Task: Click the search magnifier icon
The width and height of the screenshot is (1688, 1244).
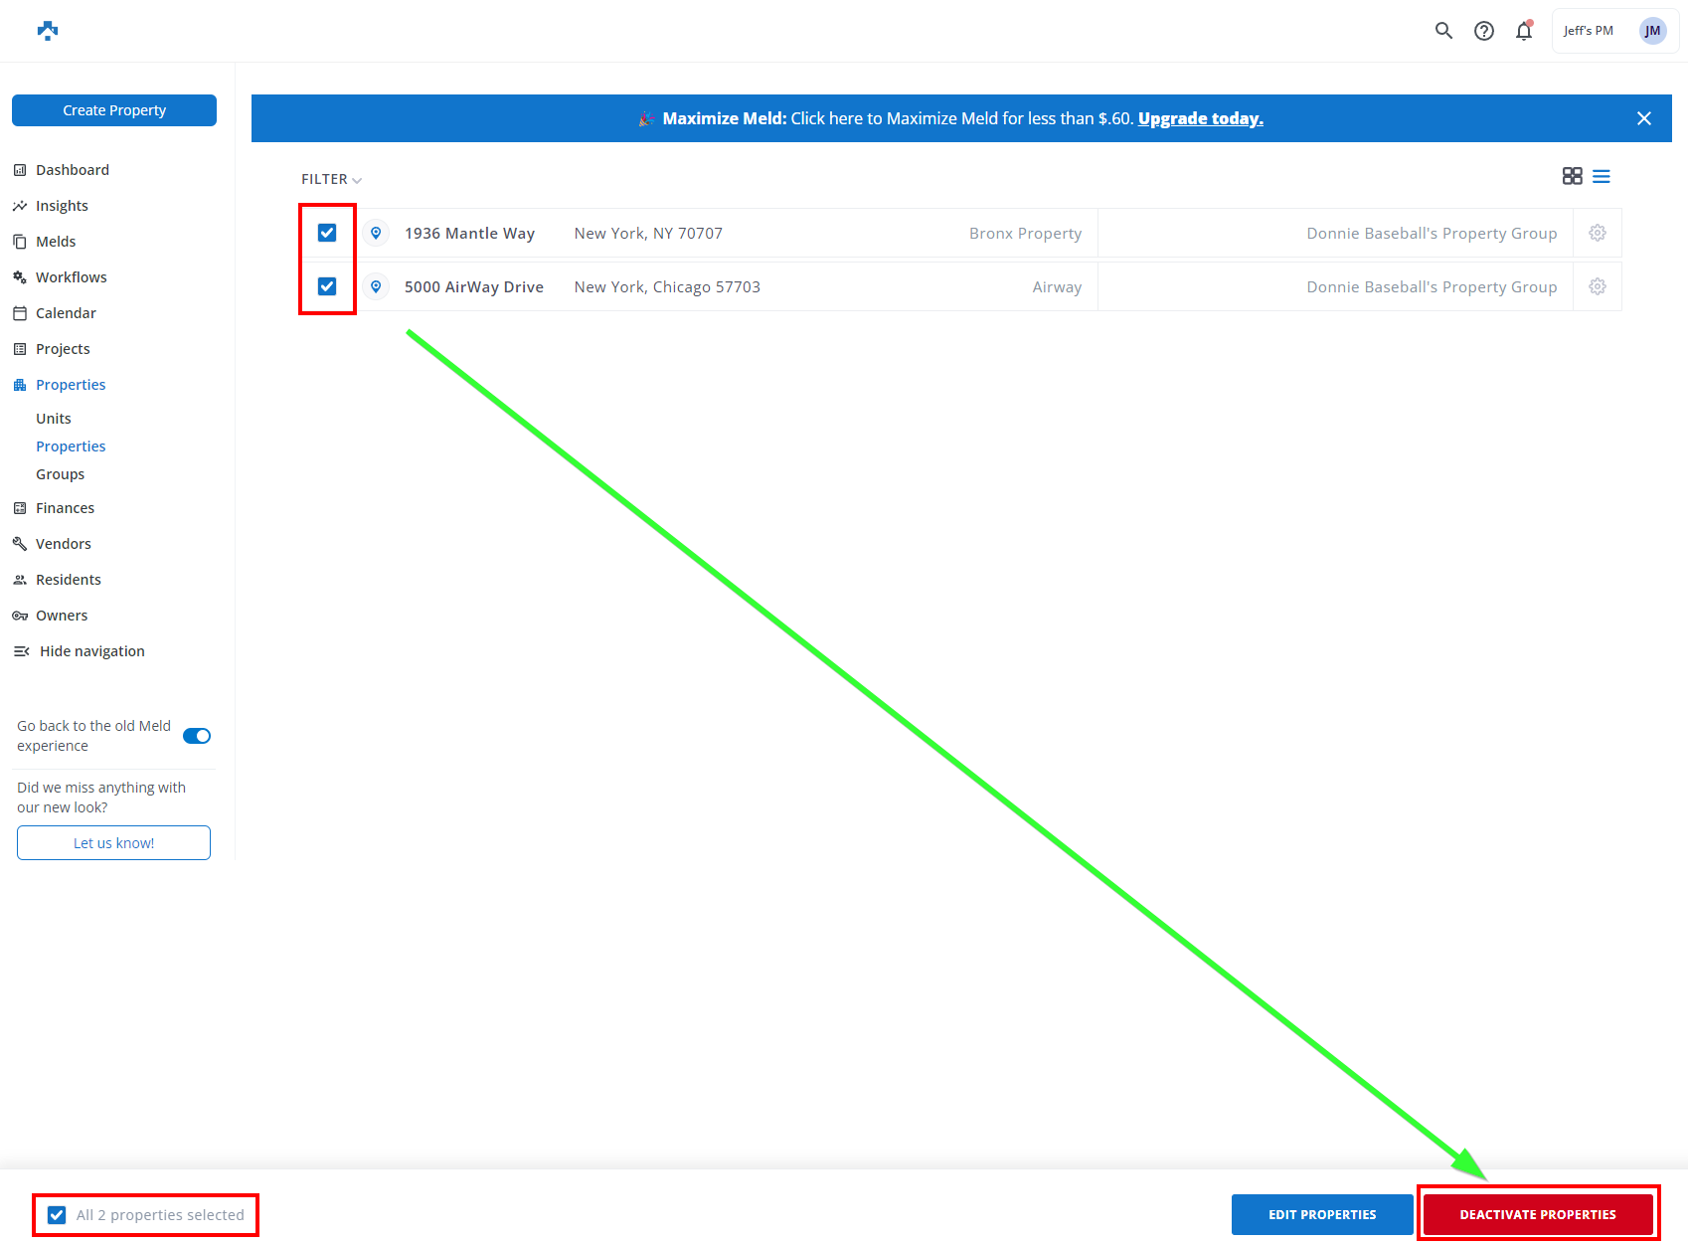Action: point(1443,31)
